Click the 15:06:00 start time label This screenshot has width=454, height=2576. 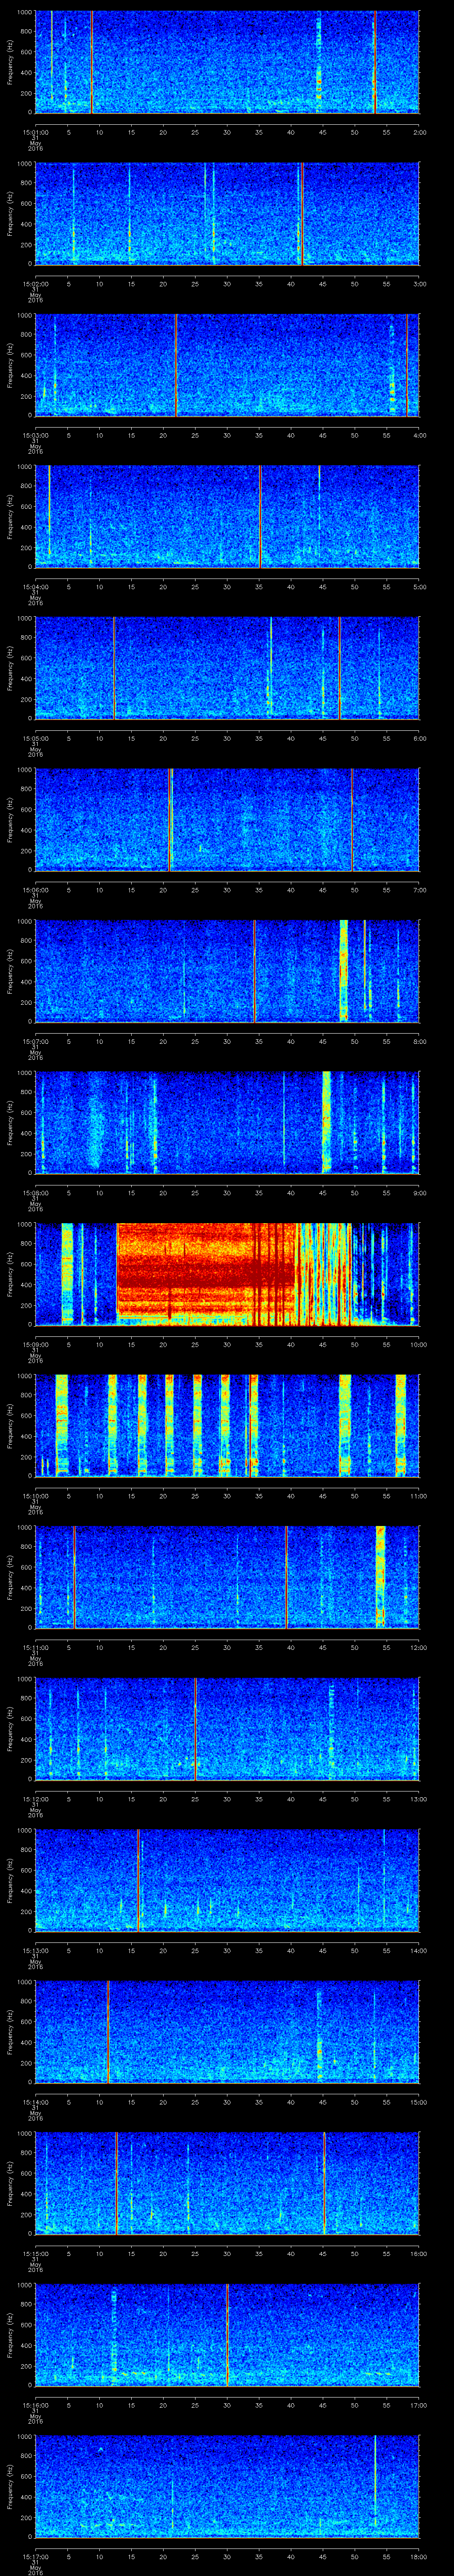click(x=36, y=890)
